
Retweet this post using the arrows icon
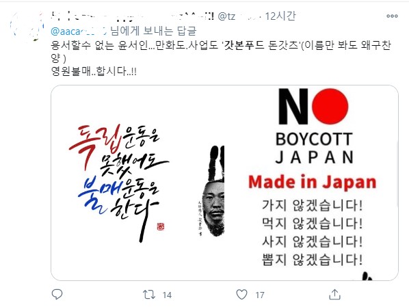point(149,295)
